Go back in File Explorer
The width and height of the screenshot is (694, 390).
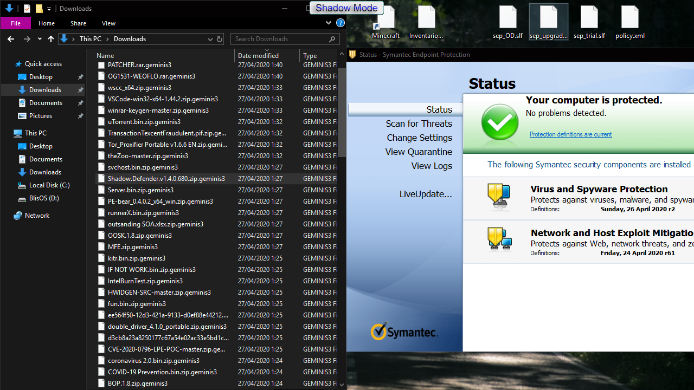click(11, 39)
